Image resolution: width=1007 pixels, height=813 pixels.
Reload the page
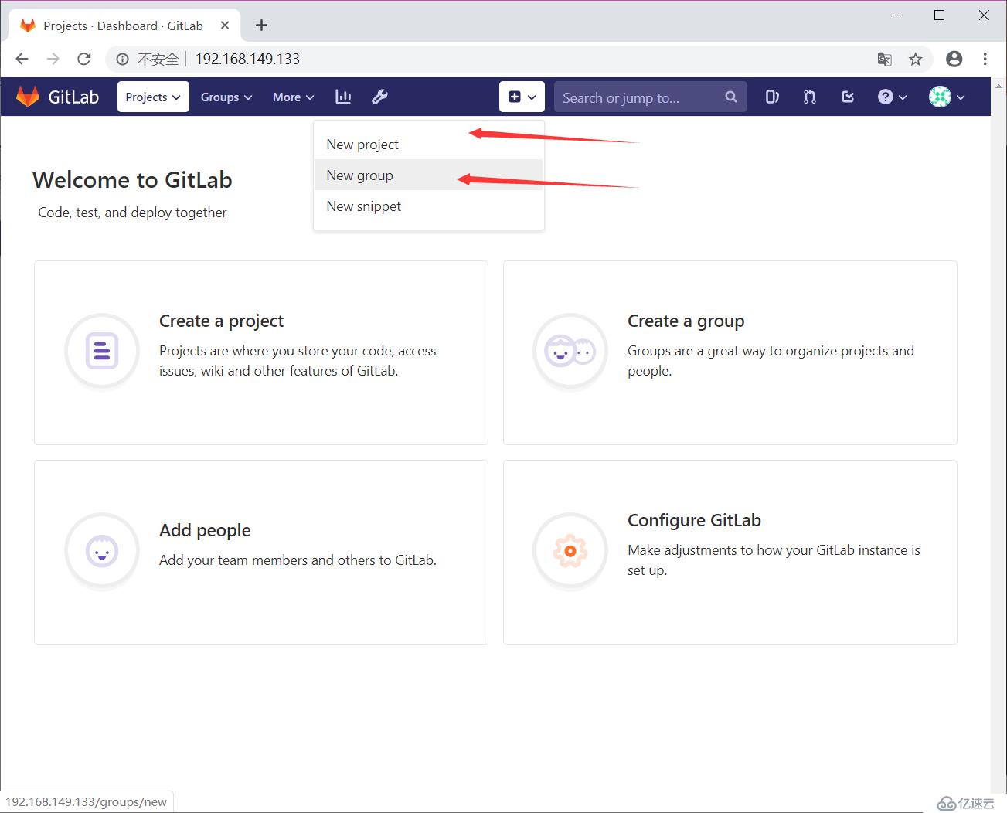coord(84,59)
